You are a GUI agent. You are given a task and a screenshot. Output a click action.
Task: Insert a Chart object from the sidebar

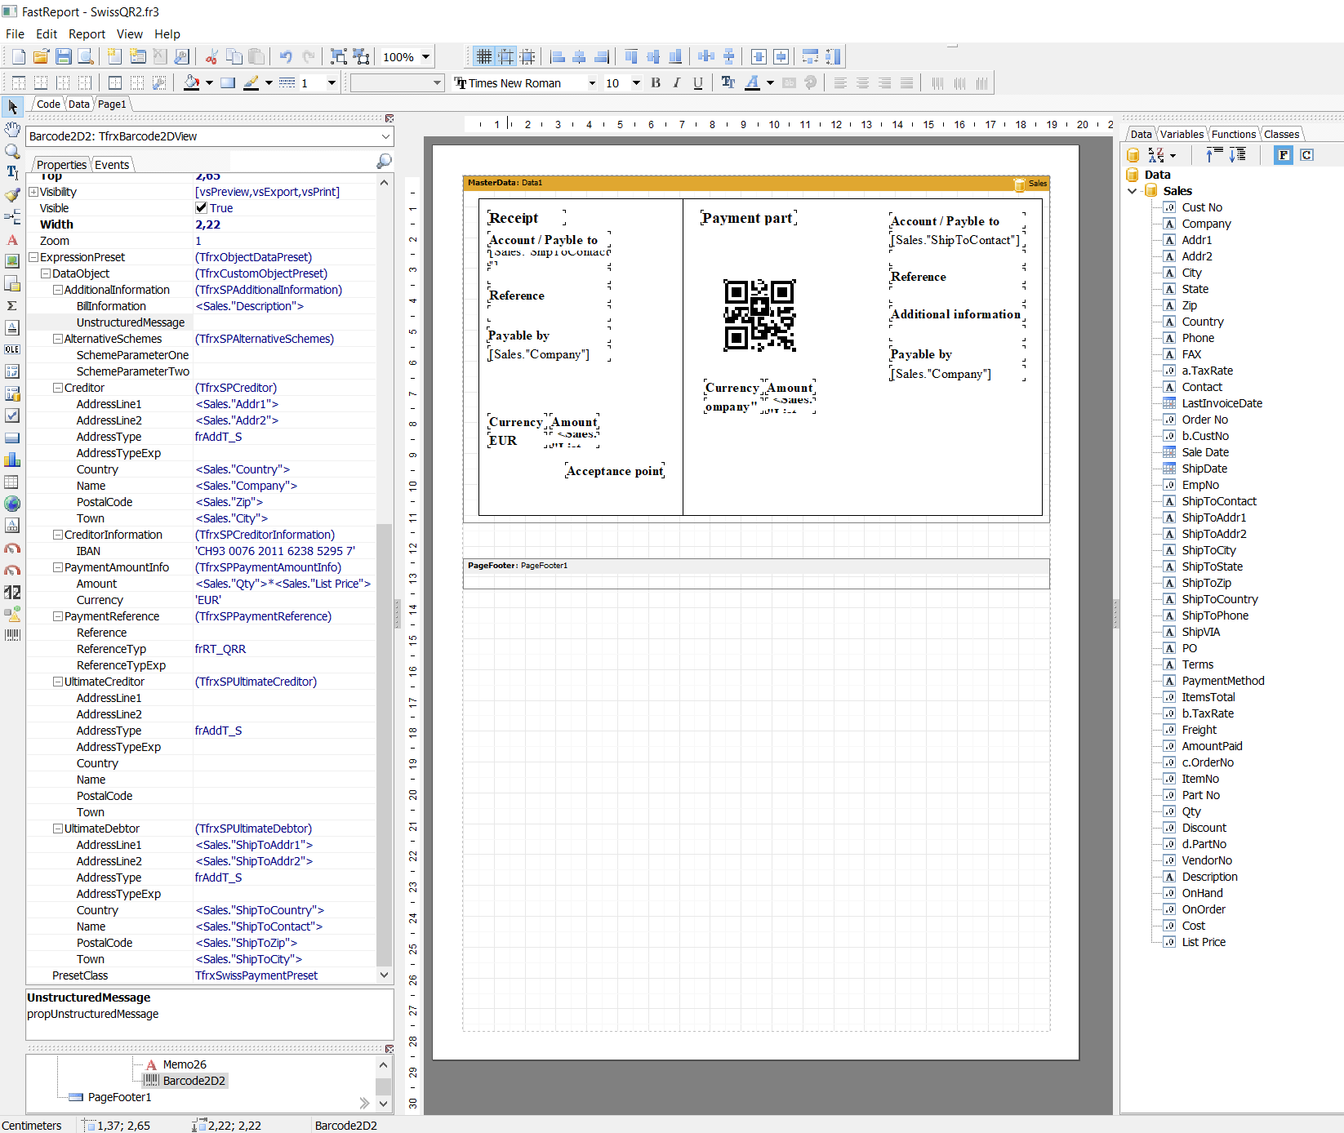(x=12, y=460)
